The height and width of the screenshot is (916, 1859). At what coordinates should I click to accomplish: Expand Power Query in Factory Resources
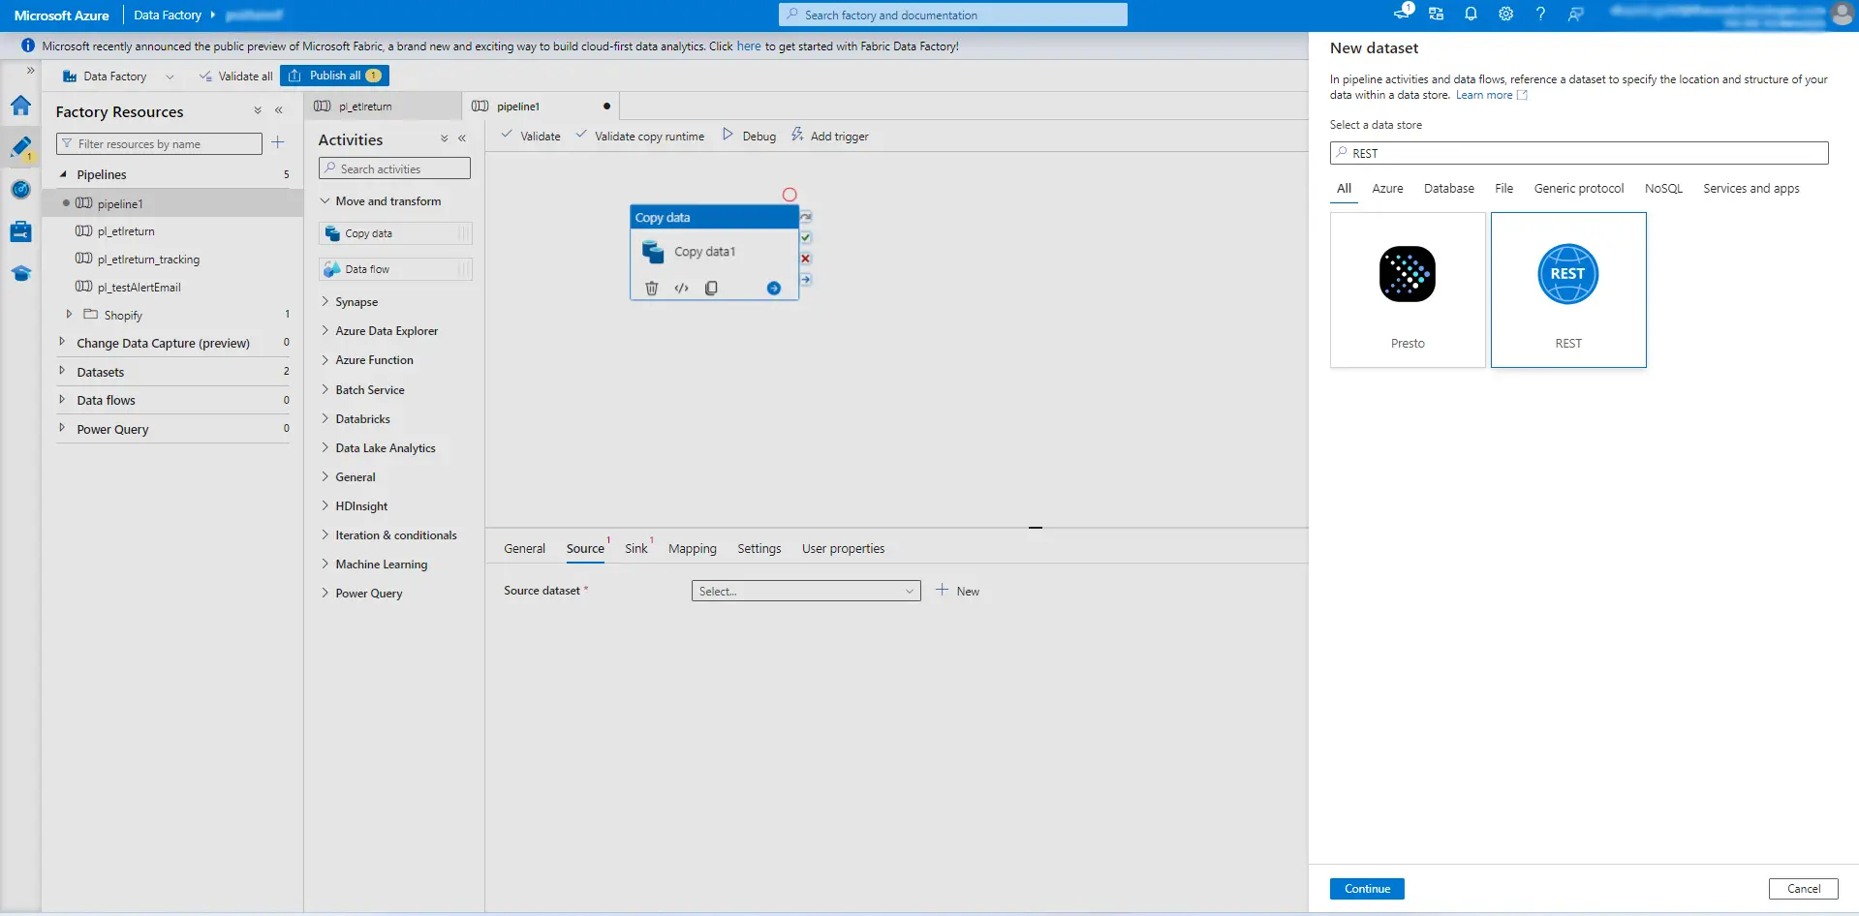pyautogui.click(x=62, y=428)
